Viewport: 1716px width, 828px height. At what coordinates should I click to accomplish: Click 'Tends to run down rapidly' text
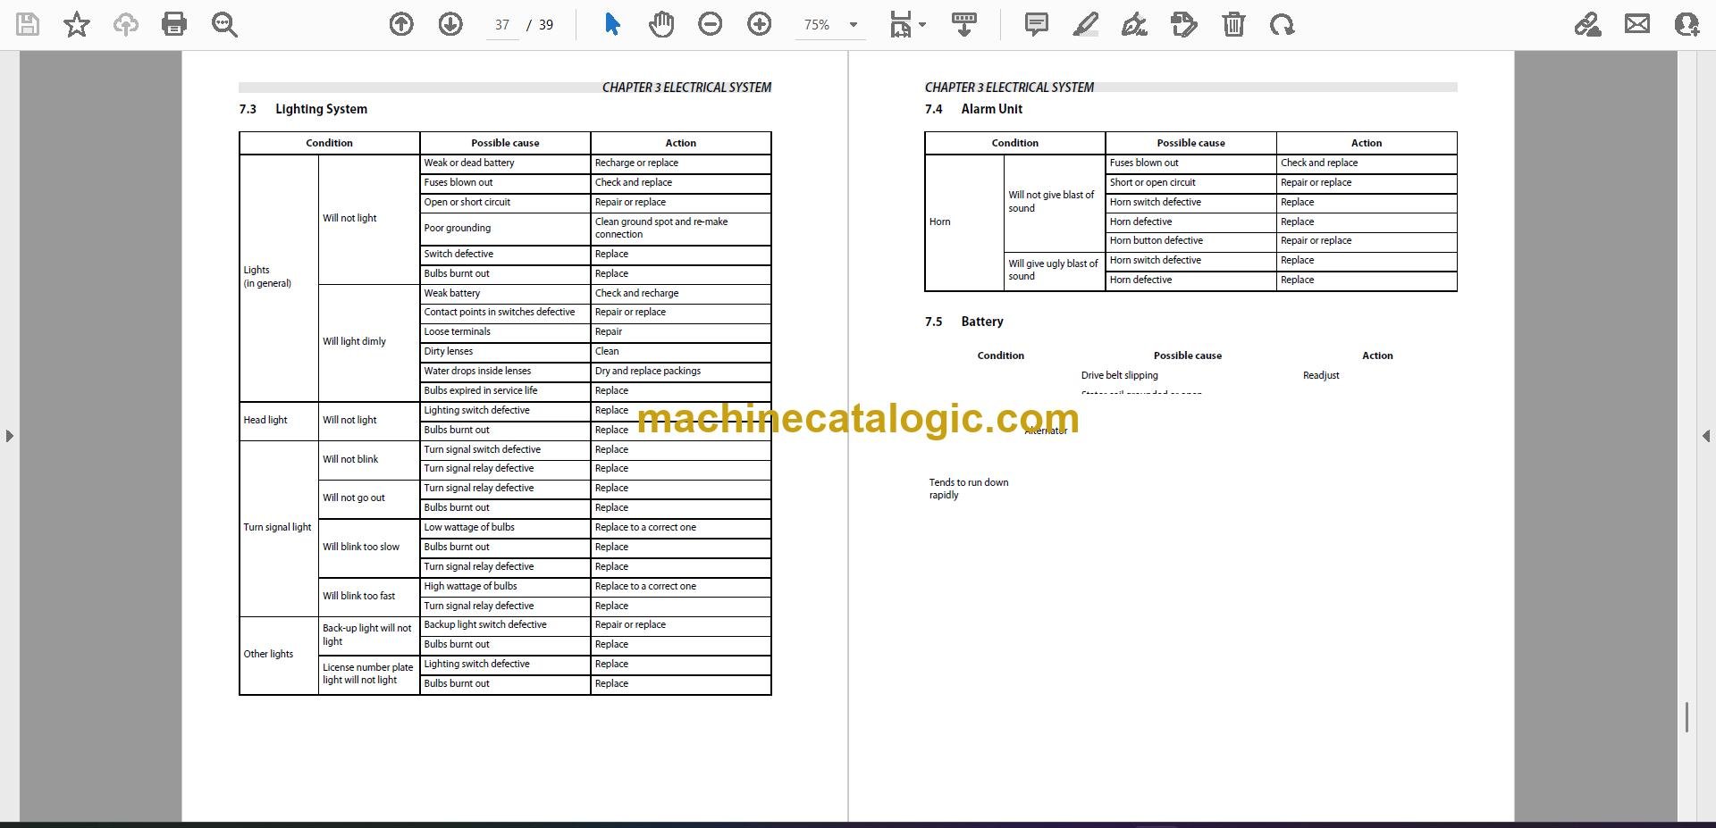[969, 489]
